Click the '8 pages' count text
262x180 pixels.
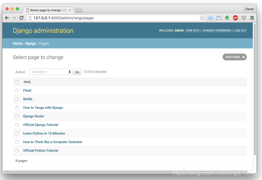tap(21, 160)
